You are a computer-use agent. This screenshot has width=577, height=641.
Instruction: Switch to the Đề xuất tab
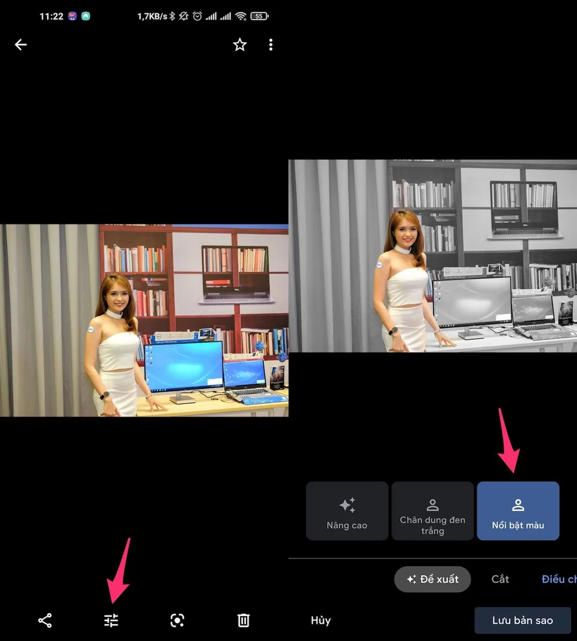[432, 579]
